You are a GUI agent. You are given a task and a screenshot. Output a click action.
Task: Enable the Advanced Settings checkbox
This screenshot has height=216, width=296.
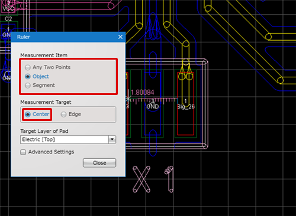(23, 152)
